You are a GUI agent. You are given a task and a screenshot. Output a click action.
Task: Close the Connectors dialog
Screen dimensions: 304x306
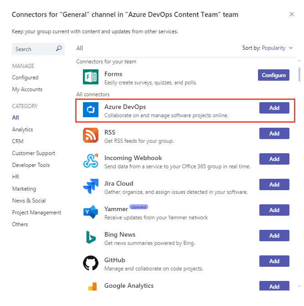coord(292,14)
